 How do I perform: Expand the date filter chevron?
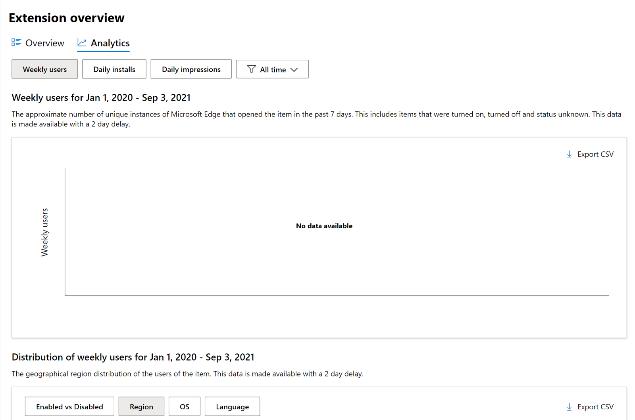(x=294, y=69)
